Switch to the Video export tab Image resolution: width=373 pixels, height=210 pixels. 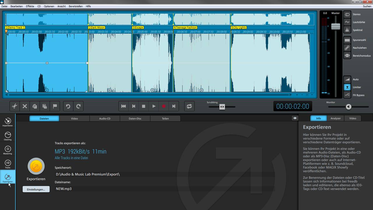[74, 118]
